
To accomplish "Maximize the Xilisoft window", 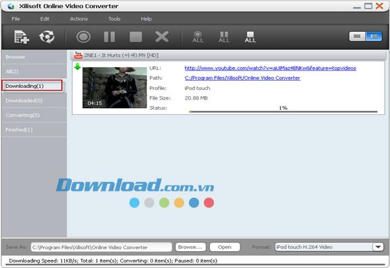I will 368,6.
